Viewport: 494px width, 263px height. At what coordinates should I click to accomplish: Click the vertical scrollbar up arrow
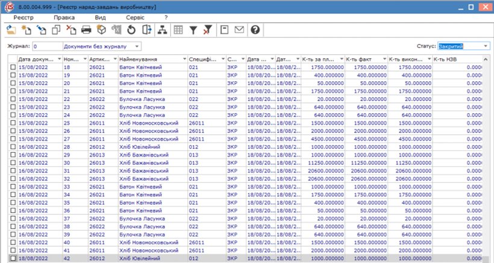[x=486, y=59]
